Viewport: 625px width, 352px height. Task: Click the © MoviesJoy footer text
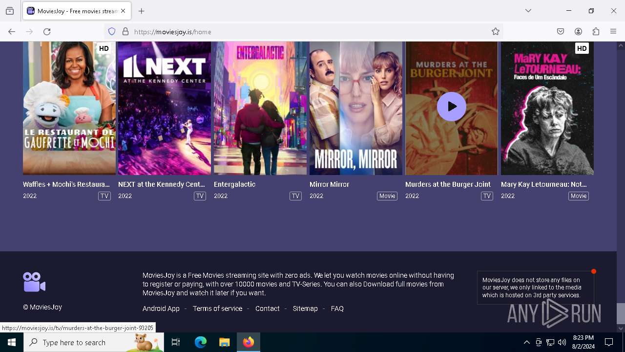pos(42,307)
